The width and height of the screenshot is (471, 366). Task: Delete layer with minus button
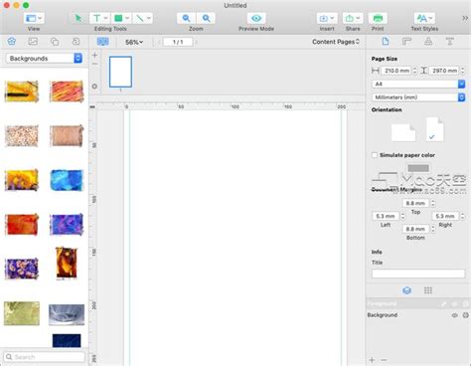(384, 360)
